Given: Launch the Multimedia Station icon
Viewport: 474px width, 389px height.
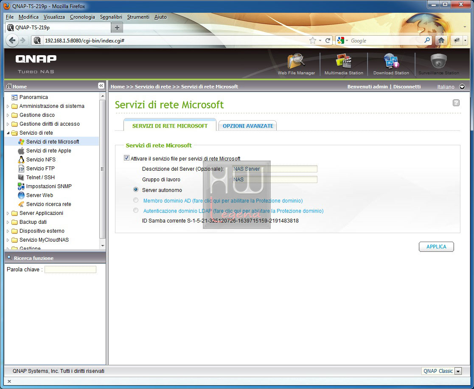Looking at the screenshot, I should coord(343,61).
